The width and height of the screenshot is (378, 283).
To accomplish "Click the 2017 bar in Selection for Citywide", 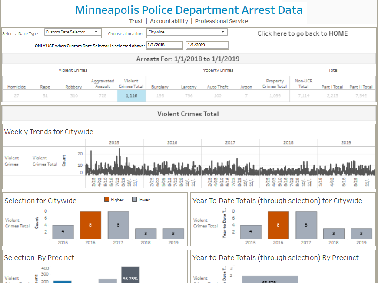I will 118,225.
